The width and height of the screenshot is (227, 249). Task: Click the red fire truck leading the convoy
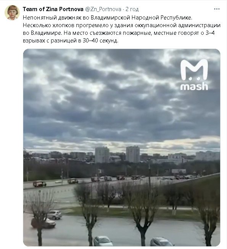click(x=39, y=184)
